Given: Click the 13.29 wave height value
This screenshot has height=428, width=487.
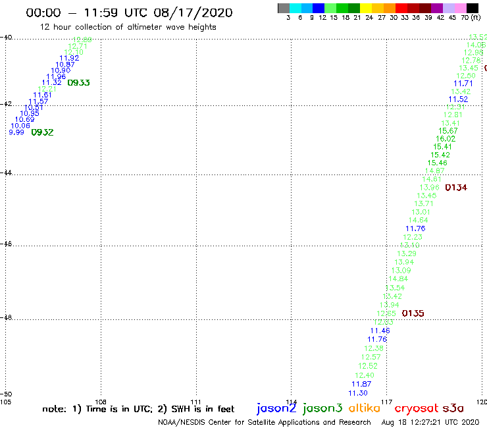Looking at the screenshot, I should (407, 254).
